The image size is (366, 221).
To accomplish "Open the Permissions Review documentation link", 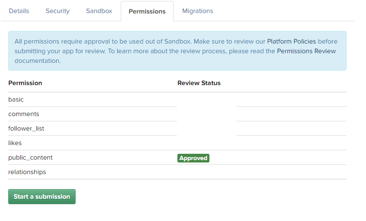I will (x=306, y=51).
